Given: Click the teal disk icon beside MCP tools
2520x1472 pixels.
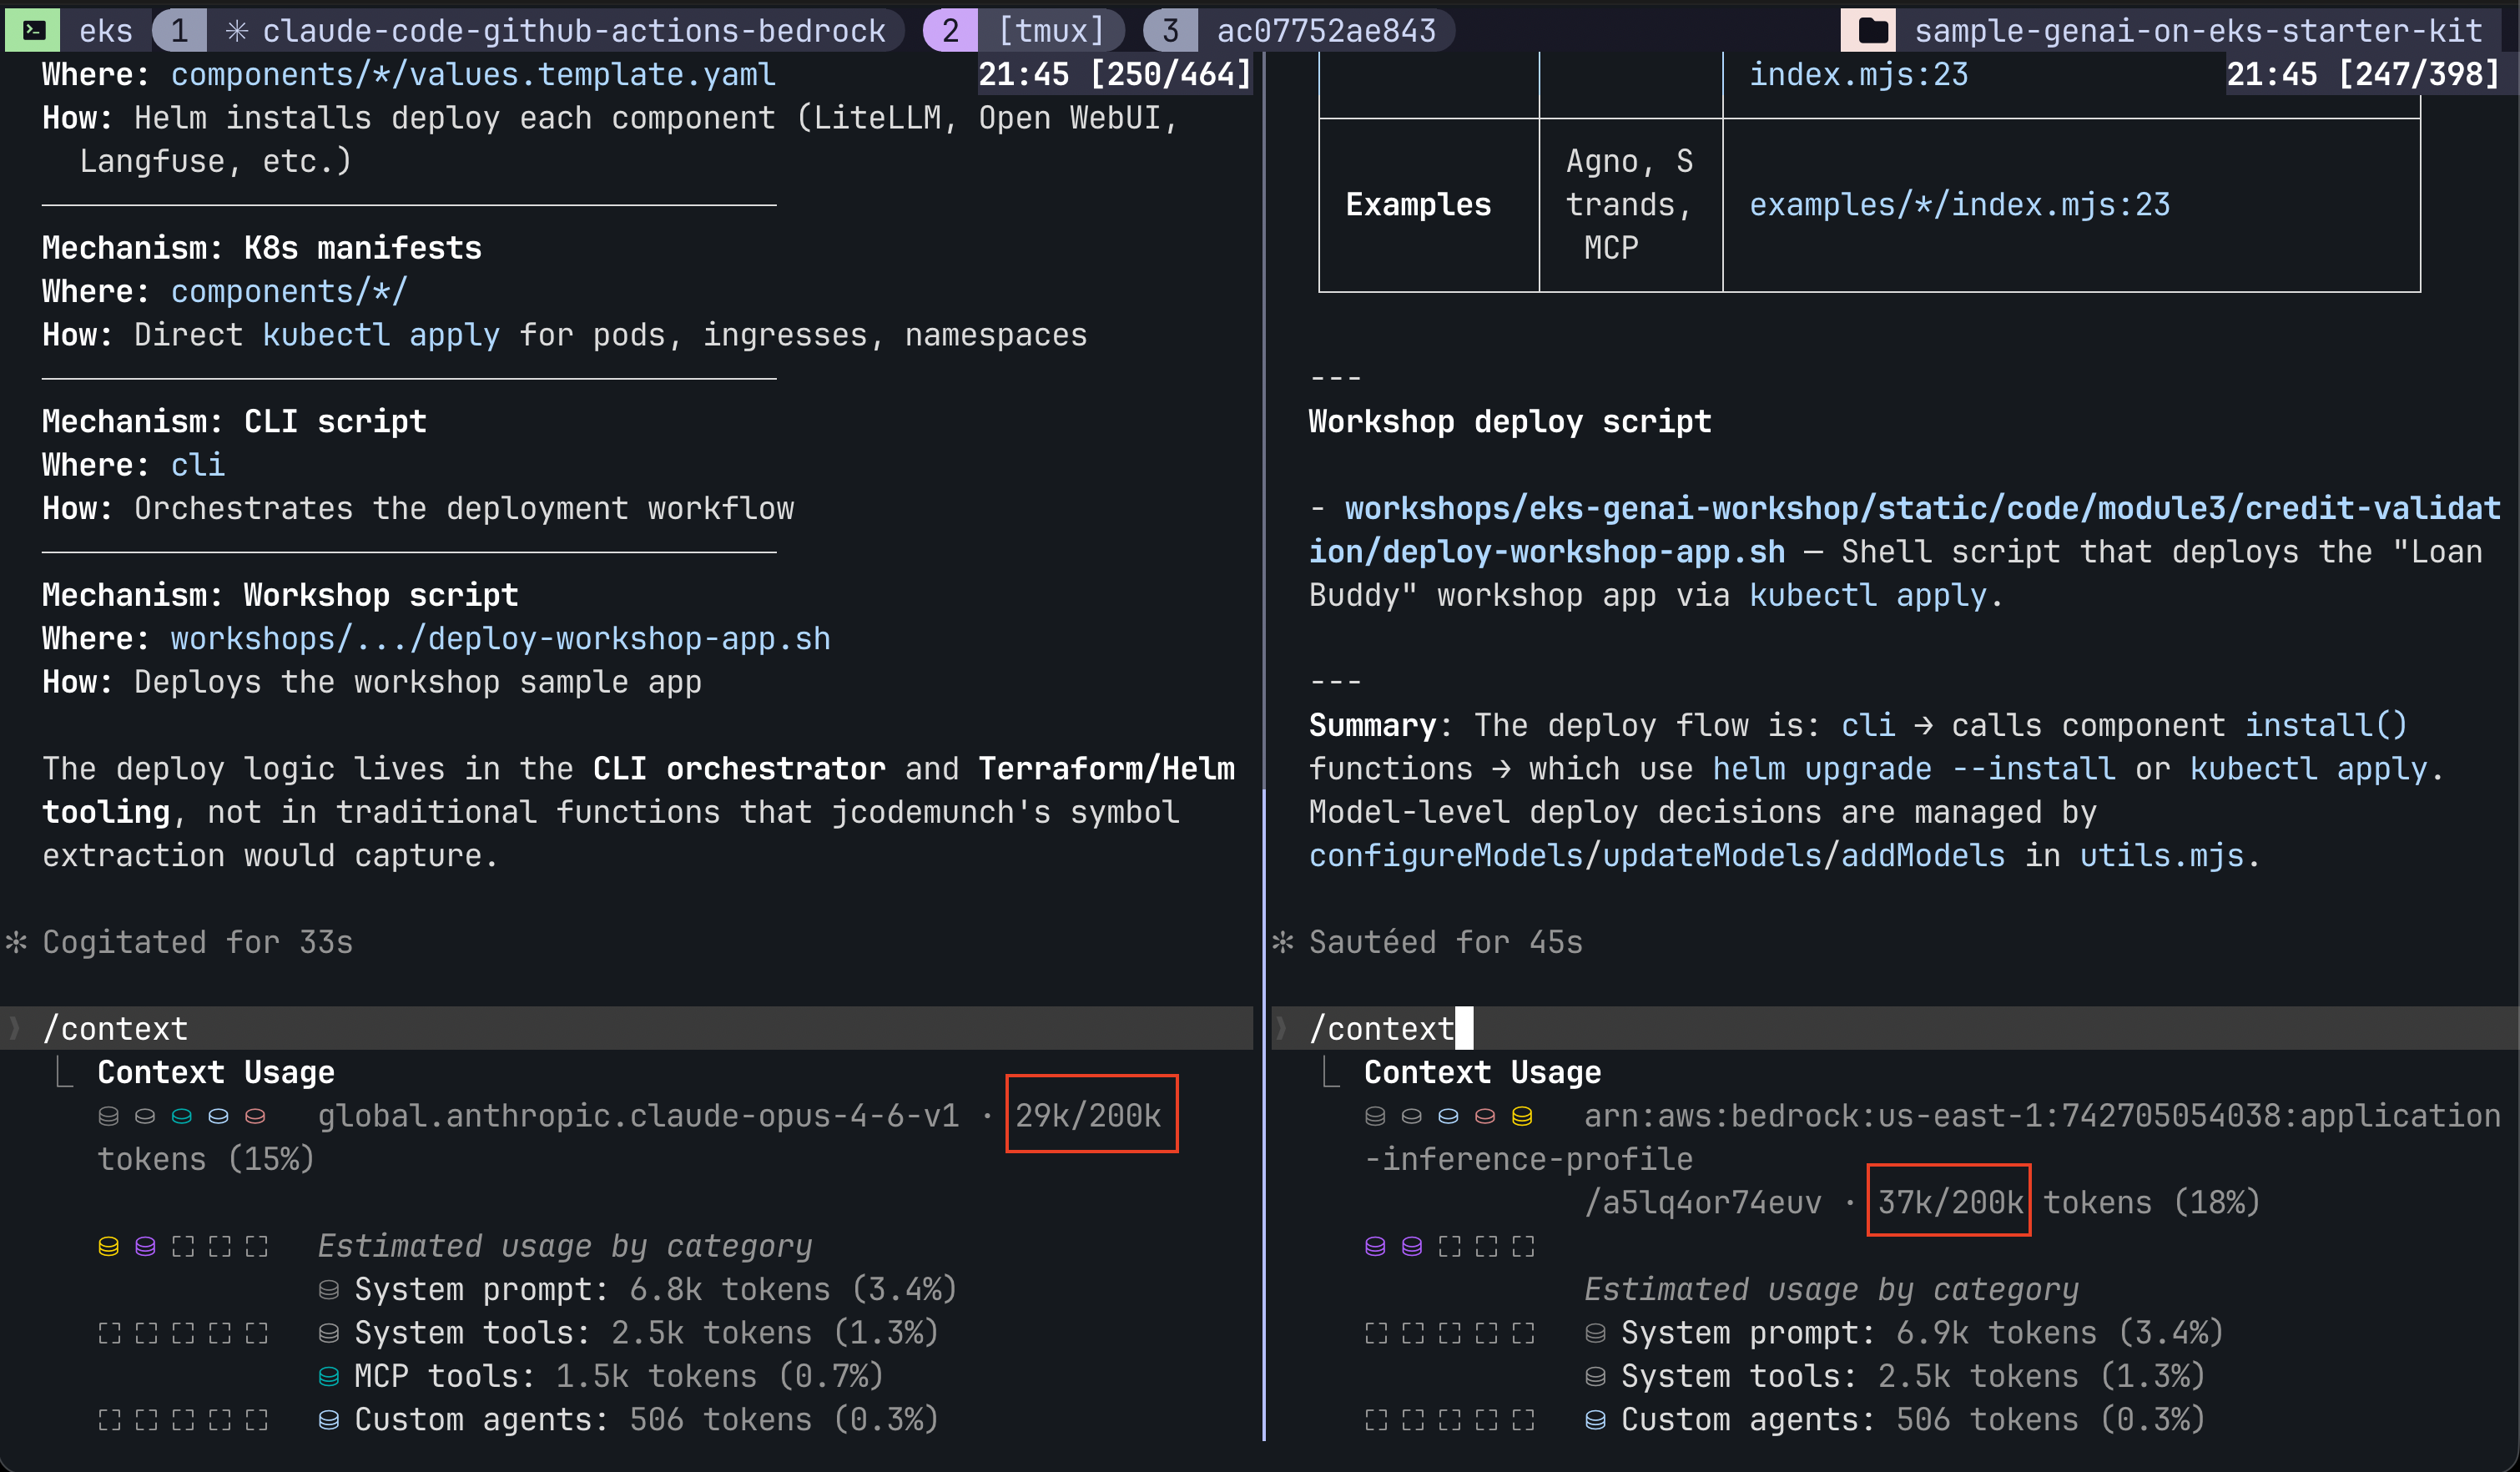Looking at the screenshot, I should 328,1377.
